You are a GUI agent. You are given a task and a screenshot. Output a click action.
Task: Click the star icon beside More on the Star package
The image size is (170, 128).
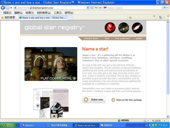(113, 100)
